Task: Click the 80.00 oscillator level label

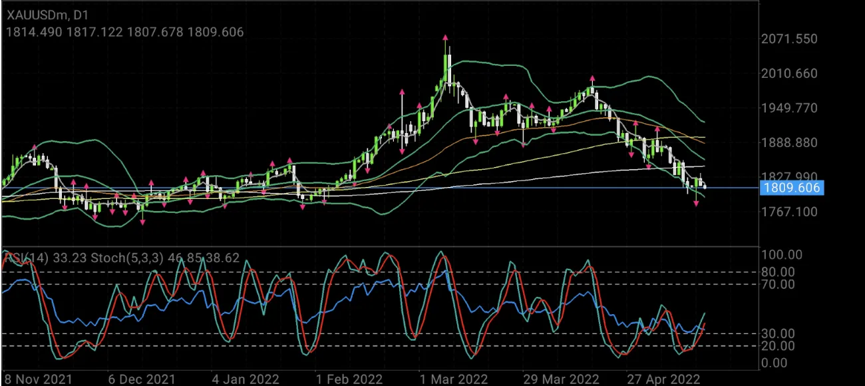Action: pyautogui.click(x=778, y=272)
